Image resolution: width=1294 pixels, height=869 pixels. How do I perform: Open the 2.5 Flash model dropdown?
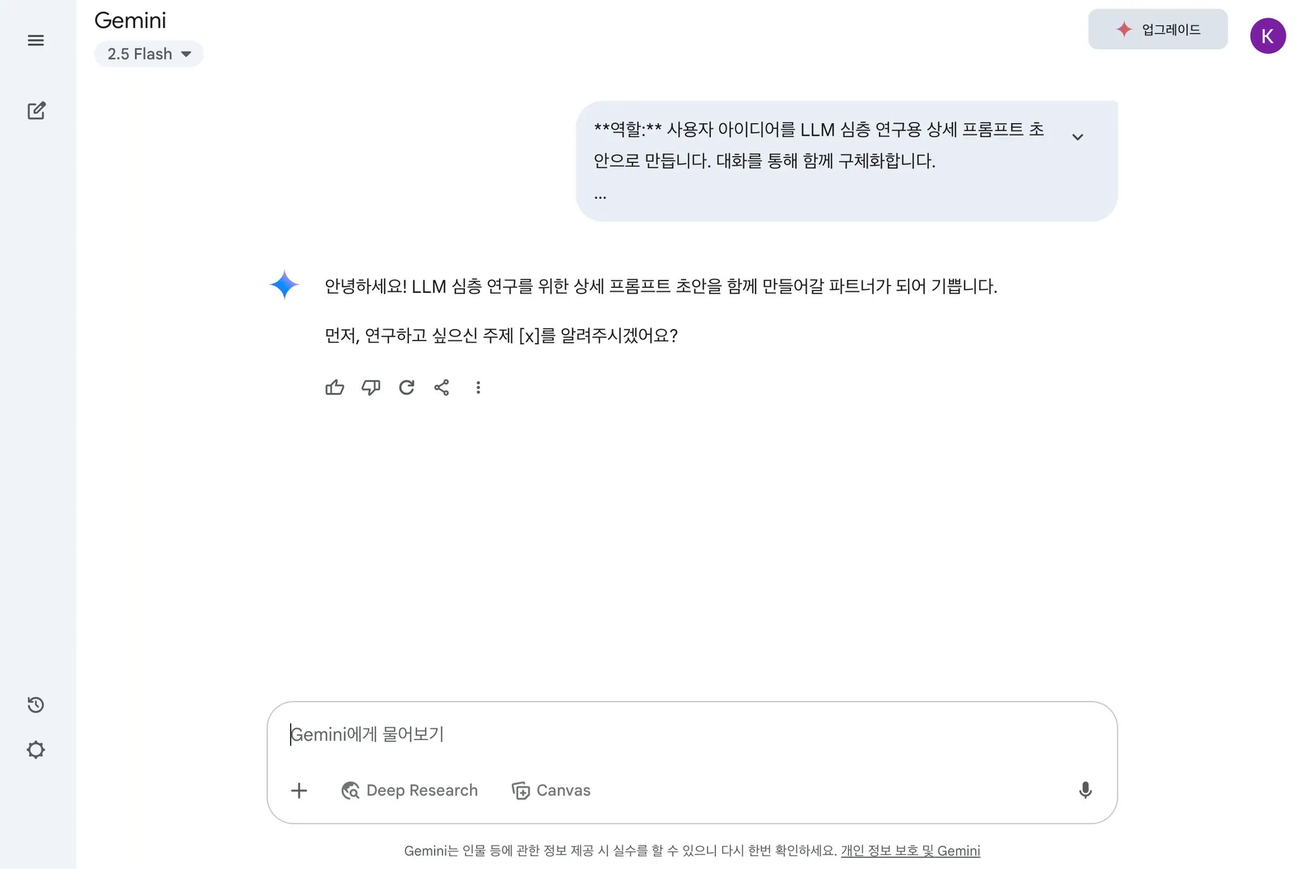coord(149,54)
